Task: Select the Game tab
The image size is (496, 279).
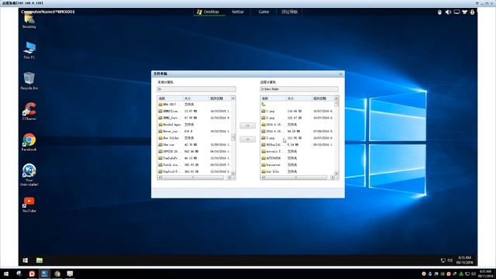Action: click(x=263, y=12)
